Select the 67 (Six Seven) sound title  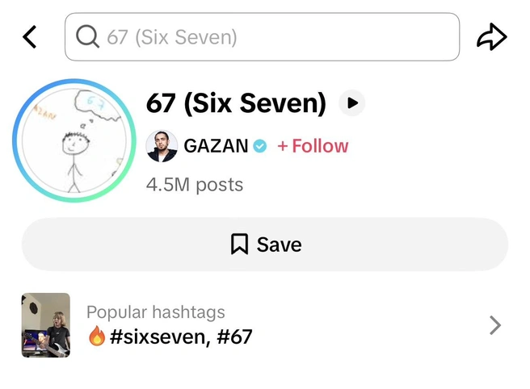coord(236,103)
